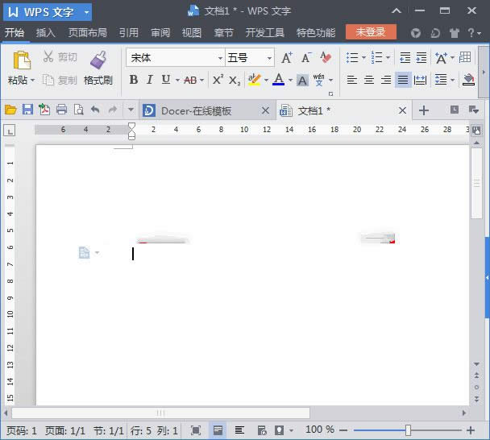Toggle Italic formatting
Viewport: 490px width, 440px height.
149,80
